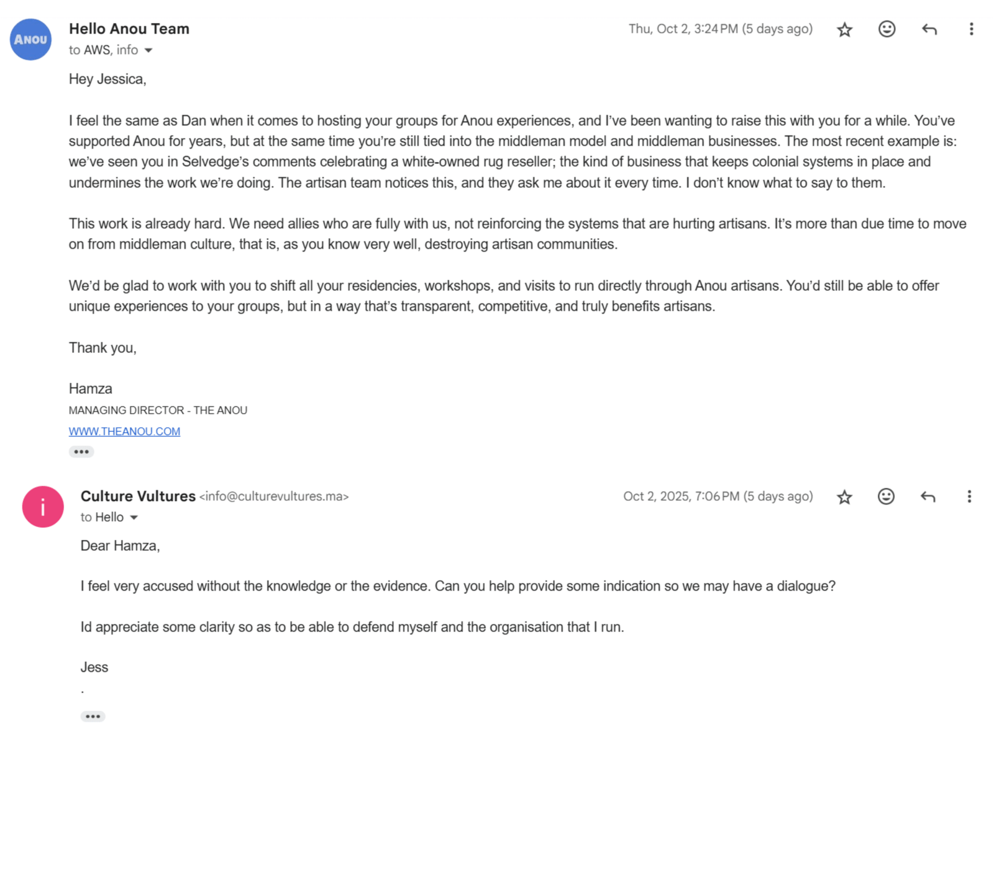The width and height of the screenshot is (994, 872).
Task: Reply to the Culture Vultures message
Action: (928, 497)
